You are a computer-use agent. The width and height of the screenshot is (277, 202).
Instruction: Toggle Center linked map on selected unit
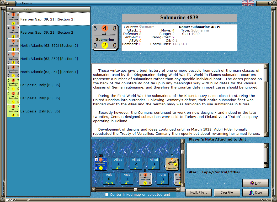[x=107, y=195]
